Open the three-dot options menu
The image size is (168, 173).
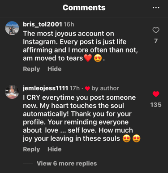click(156, 8)
